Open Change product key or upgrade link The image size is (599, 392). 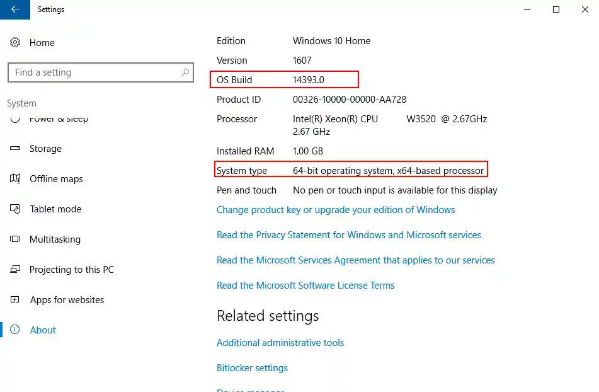(336, 210)
